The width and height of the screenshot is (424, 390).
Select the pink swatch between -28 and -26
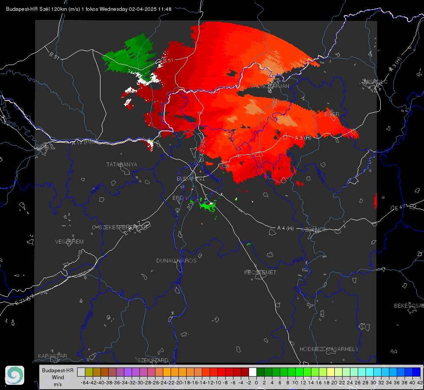(x=151, y=372)
